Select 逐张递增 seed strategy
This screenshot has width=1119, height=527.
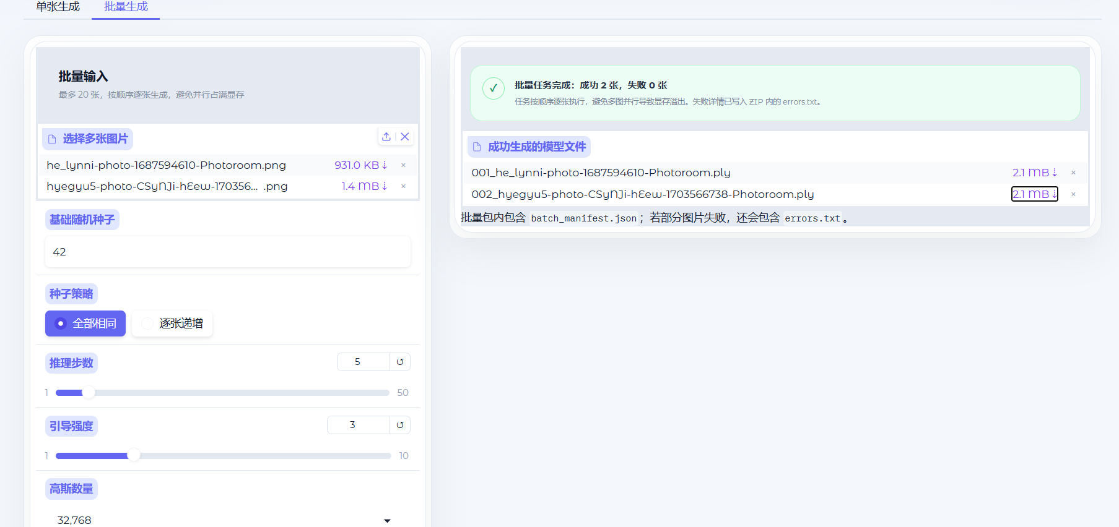pos(172,323)
